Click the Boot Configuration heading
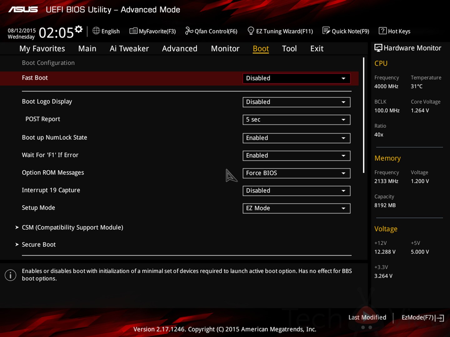The width and height of the screenshot is (450, 337). tap(48, 63)
